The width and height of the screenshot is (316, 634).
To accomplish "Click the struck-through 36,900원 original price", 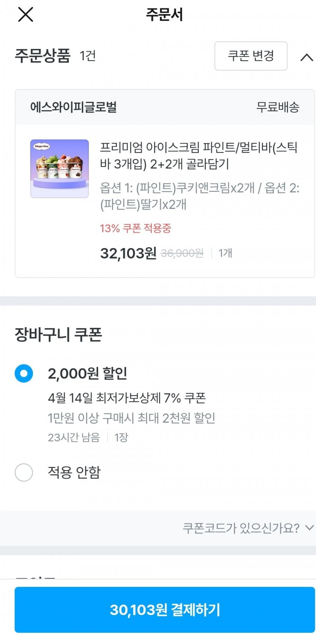I will click(x=182, y=253).
